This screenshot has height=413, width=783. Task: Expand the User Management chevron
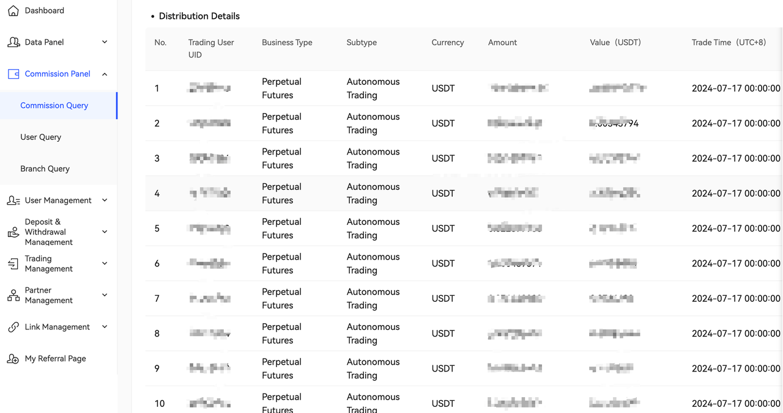(105, 200)
